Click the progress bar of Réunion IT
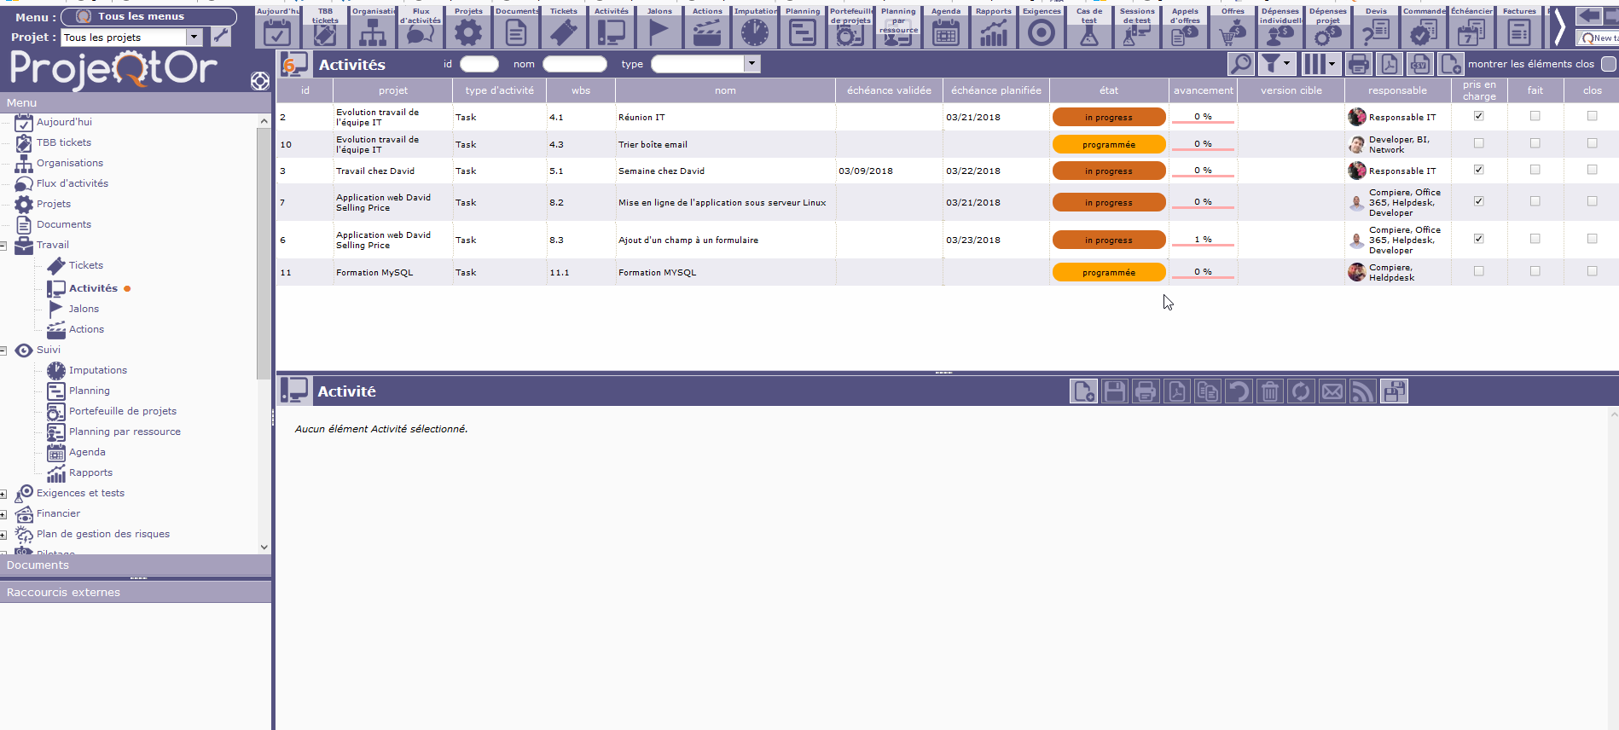Viewport: 1619px width, 730px height. coord(1203,117)
